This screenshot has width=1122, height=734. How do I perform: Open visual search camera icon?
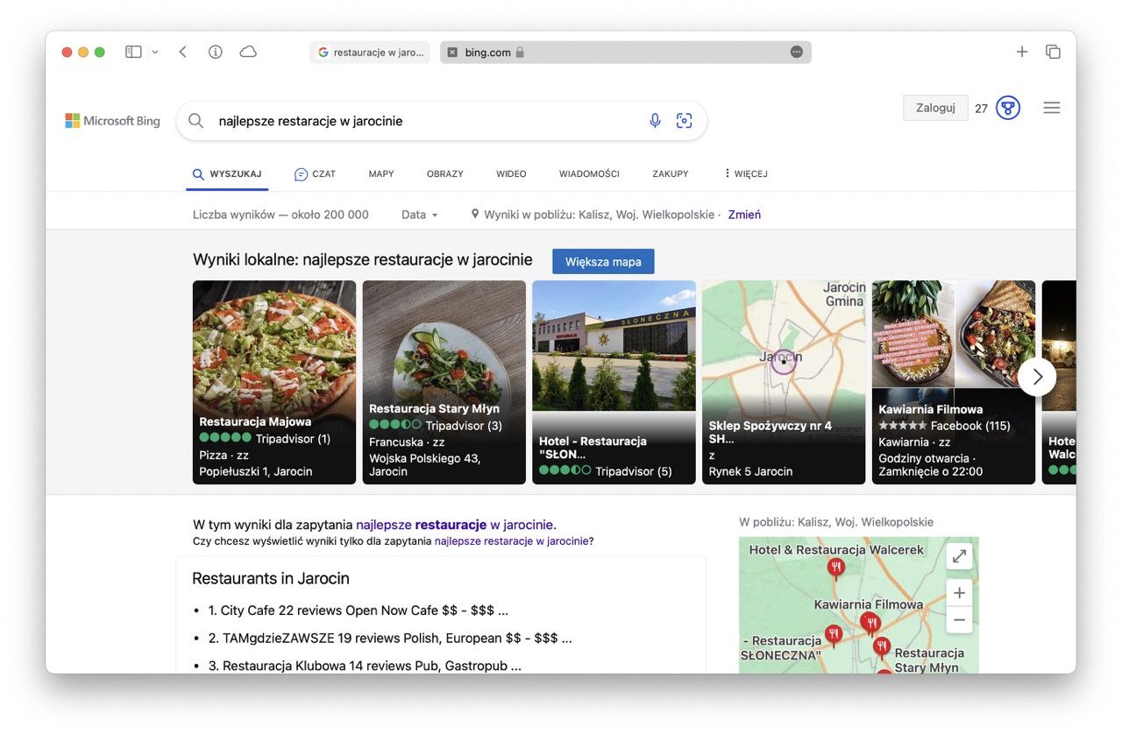(685, 121)
